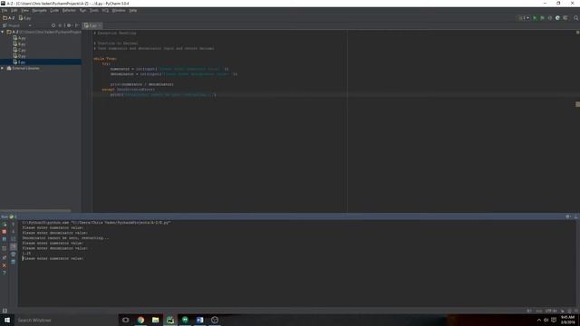The height and width of the screenshot is (326, 580).
Task: Open the Run menu
Action: tap(82, 10)
